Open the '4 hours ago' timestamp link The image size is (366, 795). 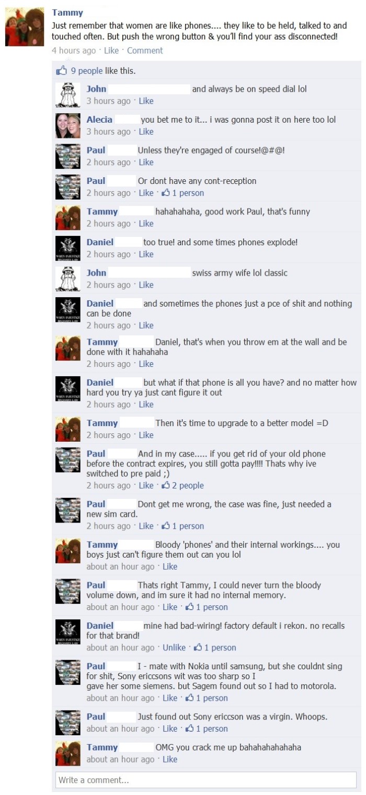[74, 50]
